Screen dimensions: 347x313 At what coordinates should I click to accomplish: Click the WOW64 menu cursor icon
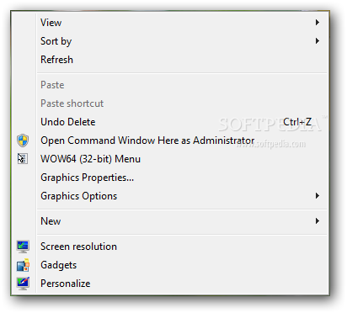pos(23,159)
